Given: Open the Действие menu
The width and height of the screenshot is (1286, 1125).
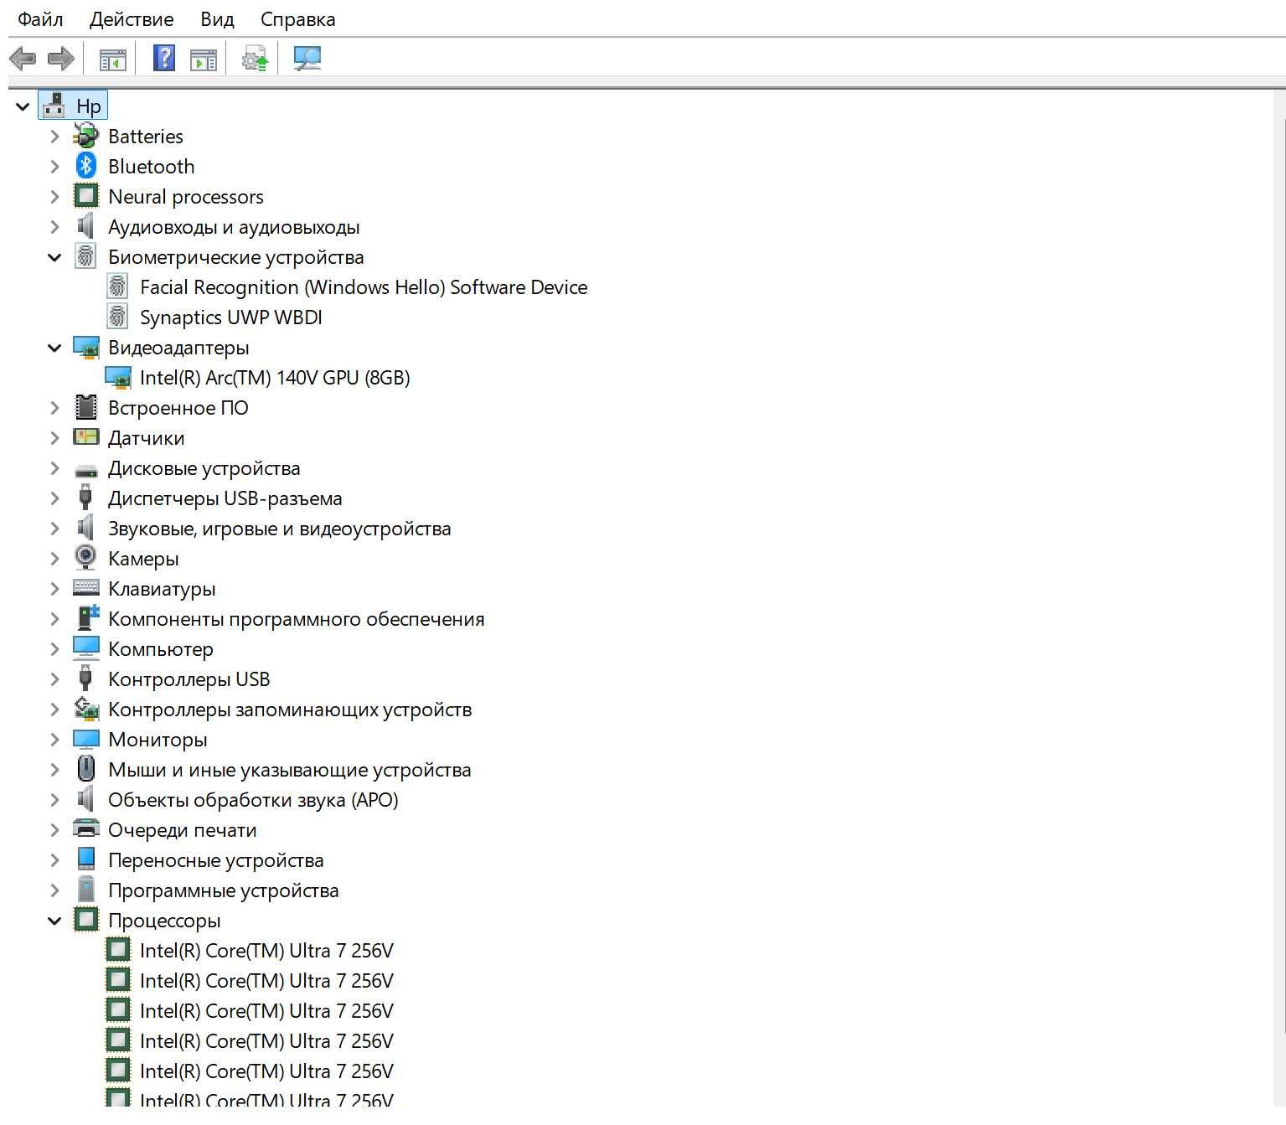Looking at the screenshot, I should [x=132, y=18].
